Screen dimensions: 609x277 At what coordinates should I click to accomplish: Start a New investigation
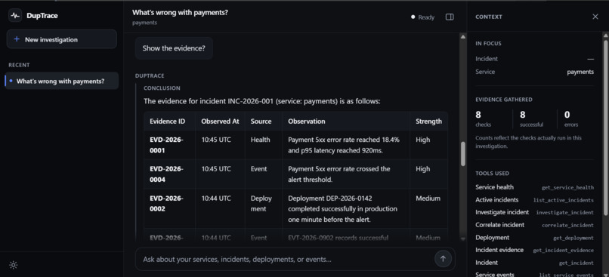point(62,39)
